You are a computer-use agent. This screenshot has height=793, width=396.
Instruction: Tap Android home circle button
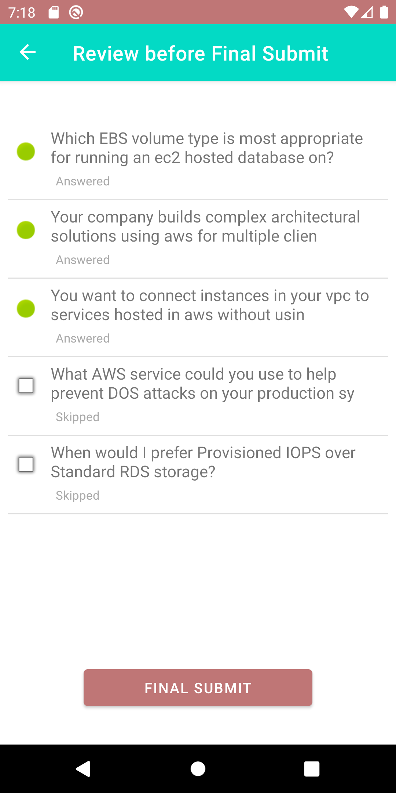pos(198,769)
